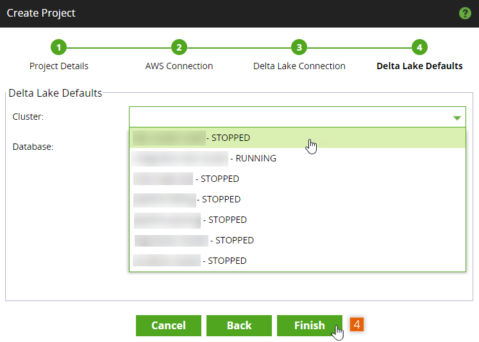Click the Delta Lake Defaults step label
479x342 pixels.
[419, 66]
